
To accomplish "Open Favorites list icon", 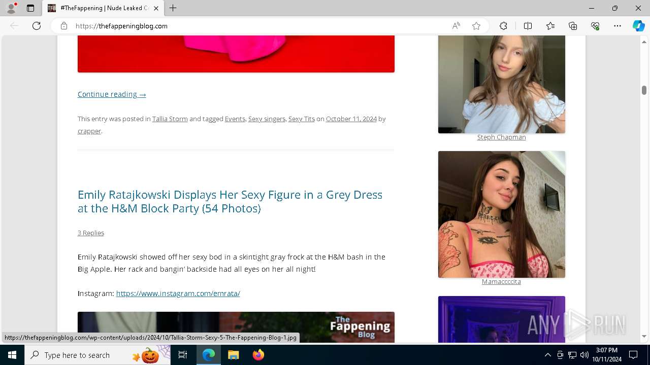I will click(550, 26).
